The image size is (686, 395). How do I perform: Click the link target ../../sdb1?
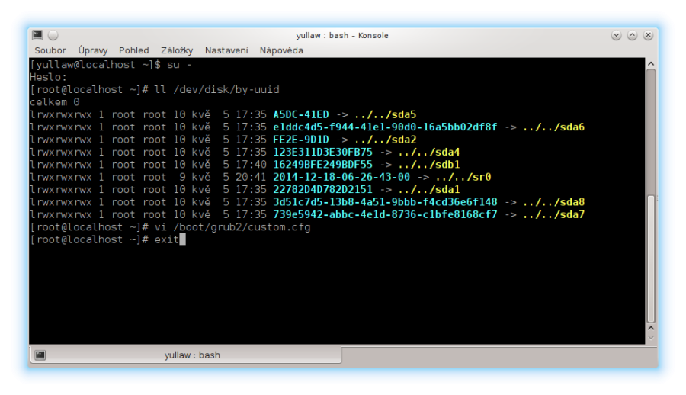pyautogui.click(x=429, y=165)
